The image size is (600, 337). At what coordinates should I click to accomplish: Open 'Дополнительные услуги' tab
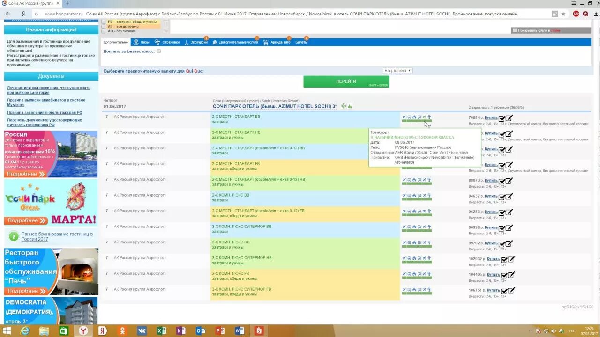(x=235, y=42)
